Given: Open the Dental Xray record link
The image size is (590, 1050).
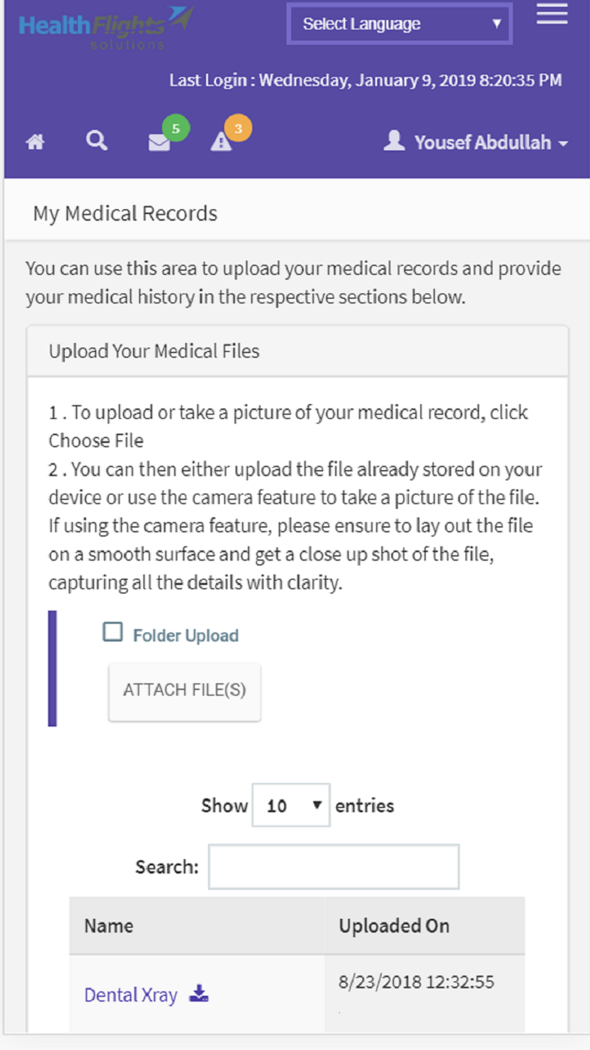Looking at the screenshot, I should click(x=131, y=995).
